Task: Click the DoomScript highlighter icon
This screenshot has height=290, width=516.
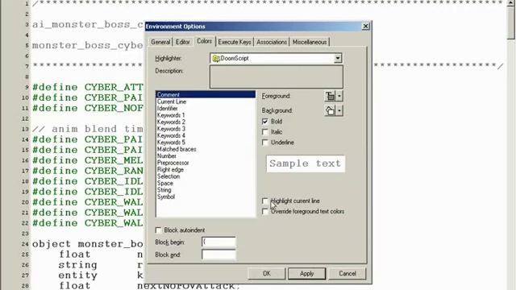Action: point(216,59)
